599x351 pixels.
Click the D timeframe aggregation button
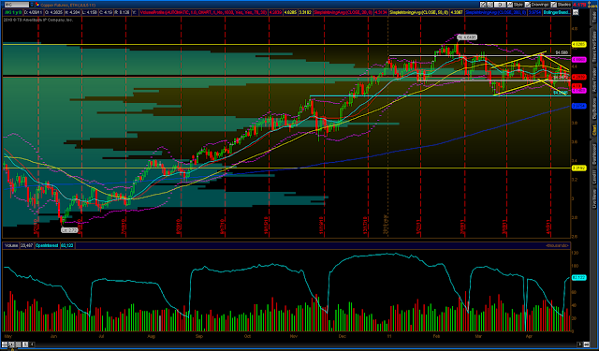point(500,5)
